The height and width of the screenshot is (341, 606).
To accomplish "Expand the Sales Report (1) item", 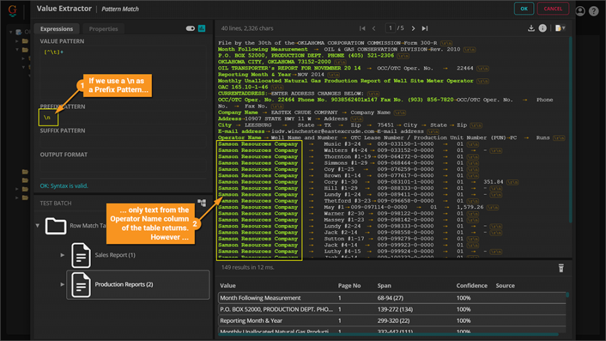I will coord(63,255).
